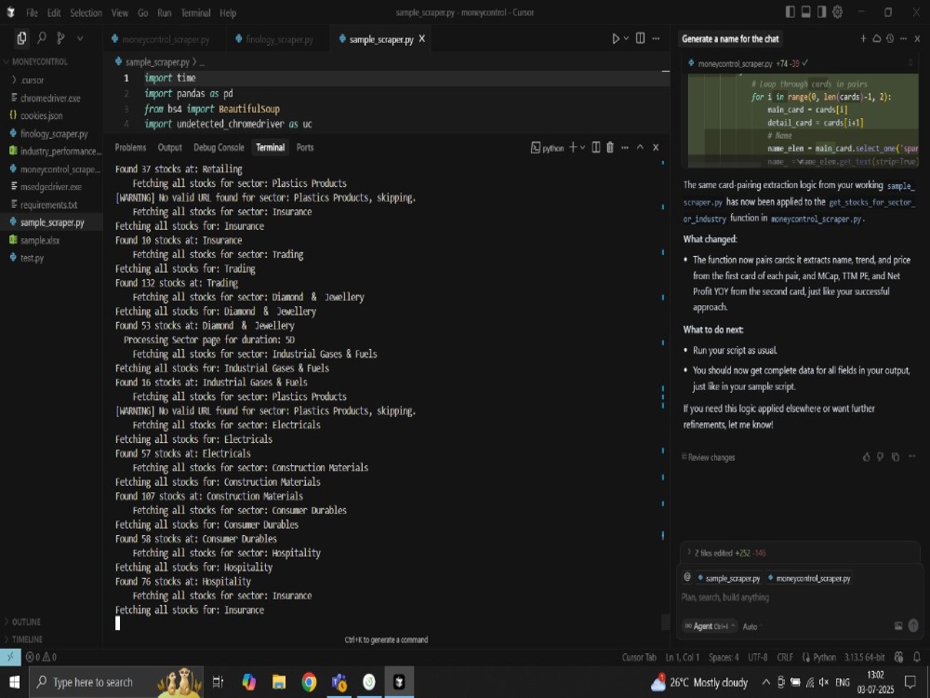Image resolution: width=930 pixels, height=698 pixels.
Task: Send the chat message arrow button
Action: [913, 625]
